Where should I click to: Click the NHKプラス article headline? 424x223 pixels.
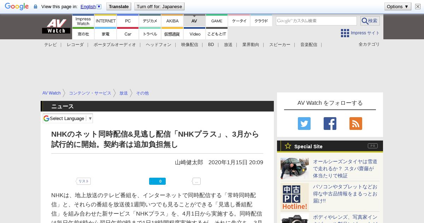click(x=155, y=139)
